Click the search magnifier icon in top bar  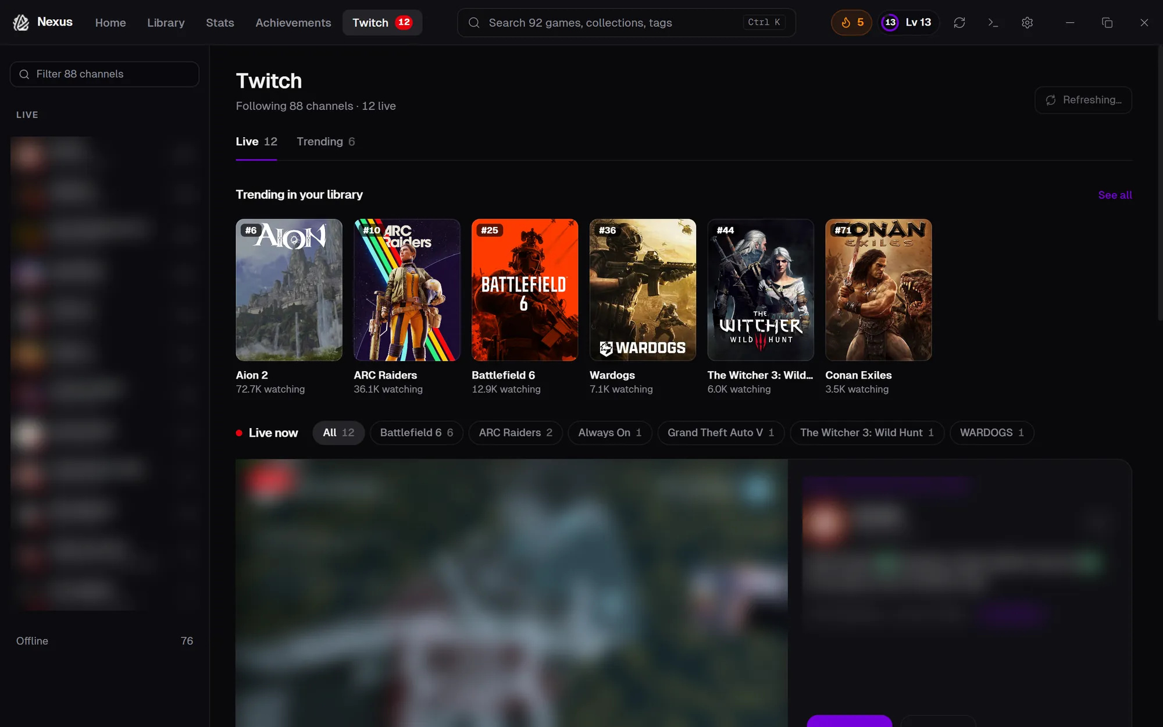pos(474,23)
